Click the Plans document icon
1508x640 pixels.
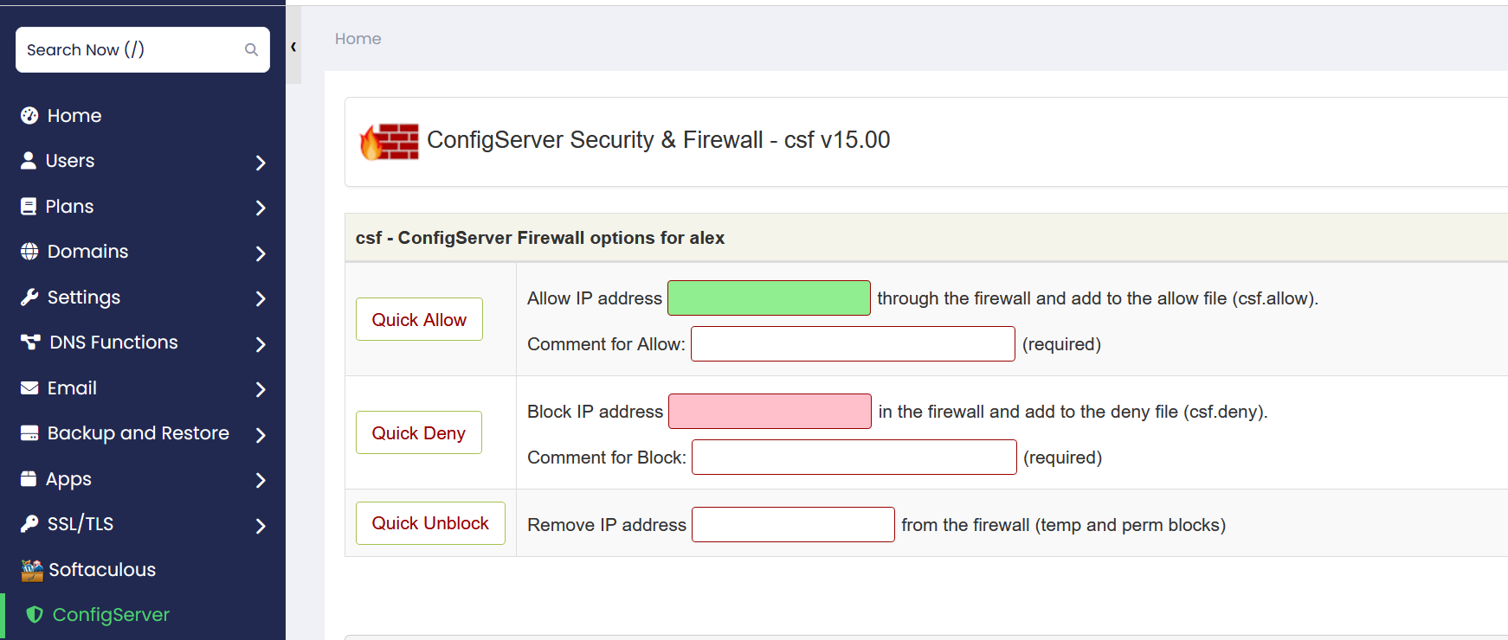(x=29, y=207)
